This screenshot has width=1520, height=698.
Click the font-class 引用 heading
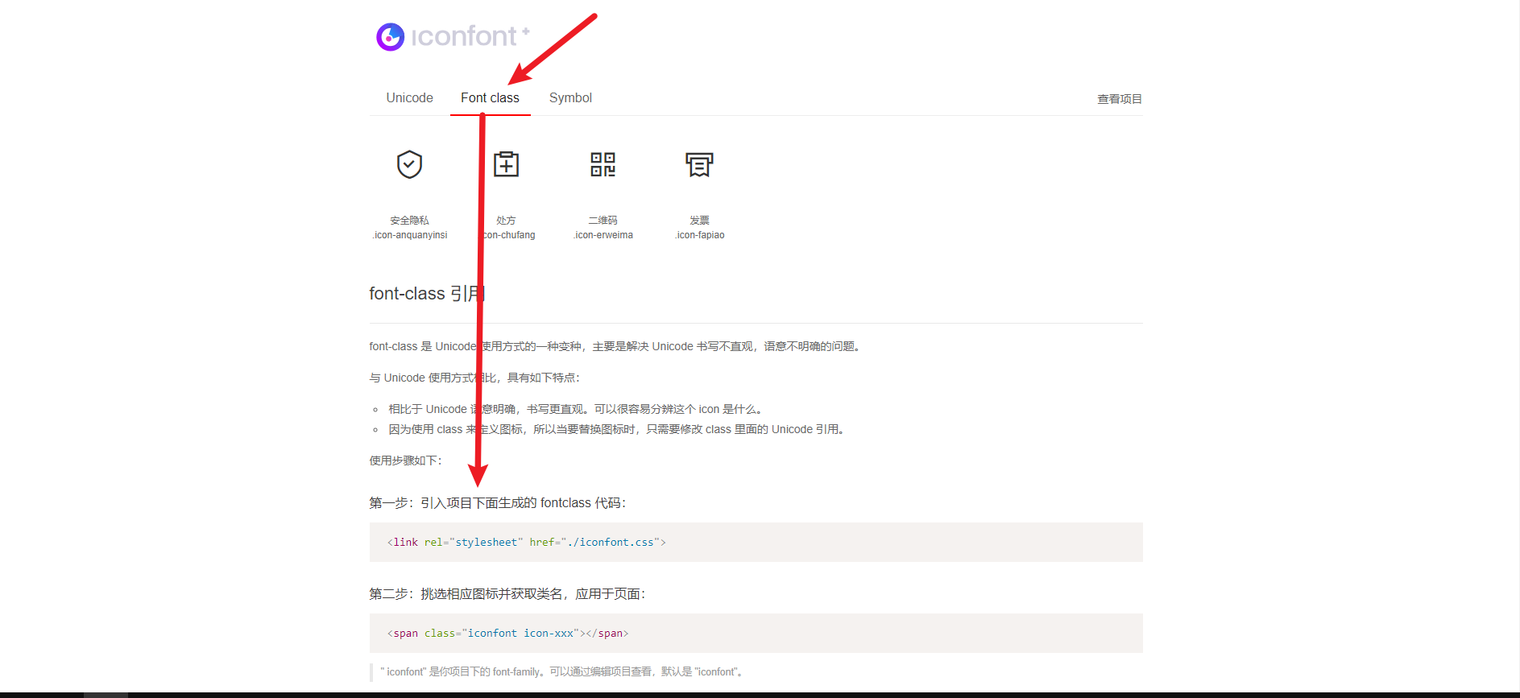[x=427, y=294]
